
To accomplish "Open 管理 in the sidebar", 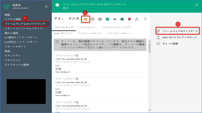I will pyautogui.click(x=7, y=51).
